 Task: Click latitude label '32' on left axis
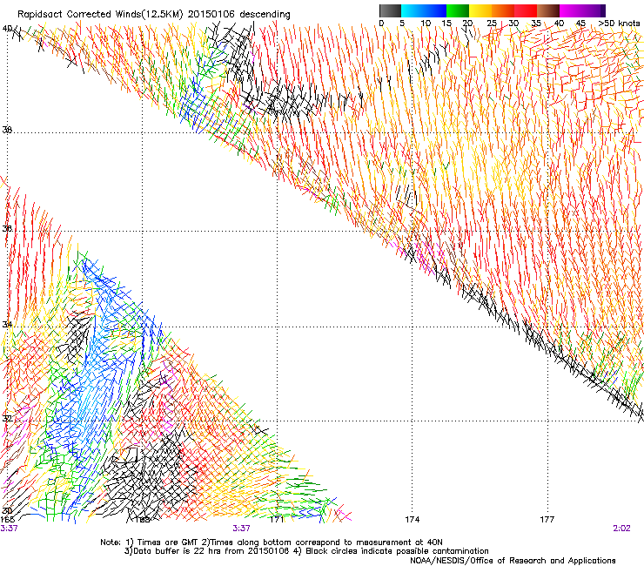pos(7,419)
